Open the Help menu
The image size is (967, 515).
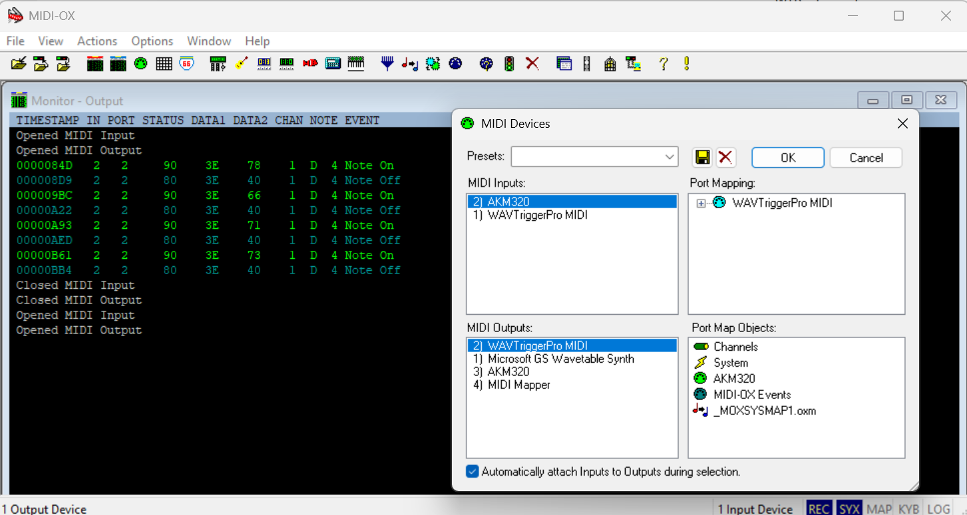click(x=257, y=41)
